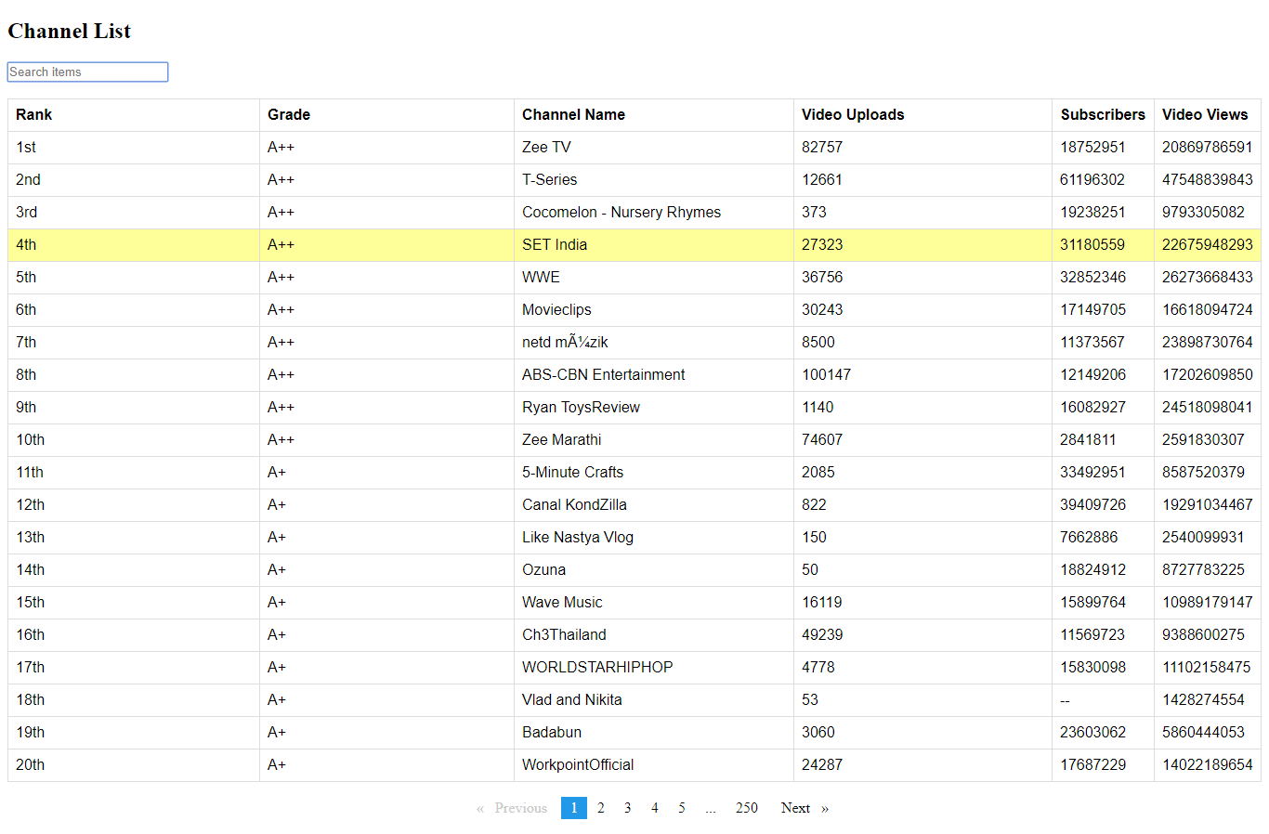Image resolution: width=1269 pixels, height=834 pixels.
Task: Select subscribers value 39409726
Action: (x=1092, y=505)
